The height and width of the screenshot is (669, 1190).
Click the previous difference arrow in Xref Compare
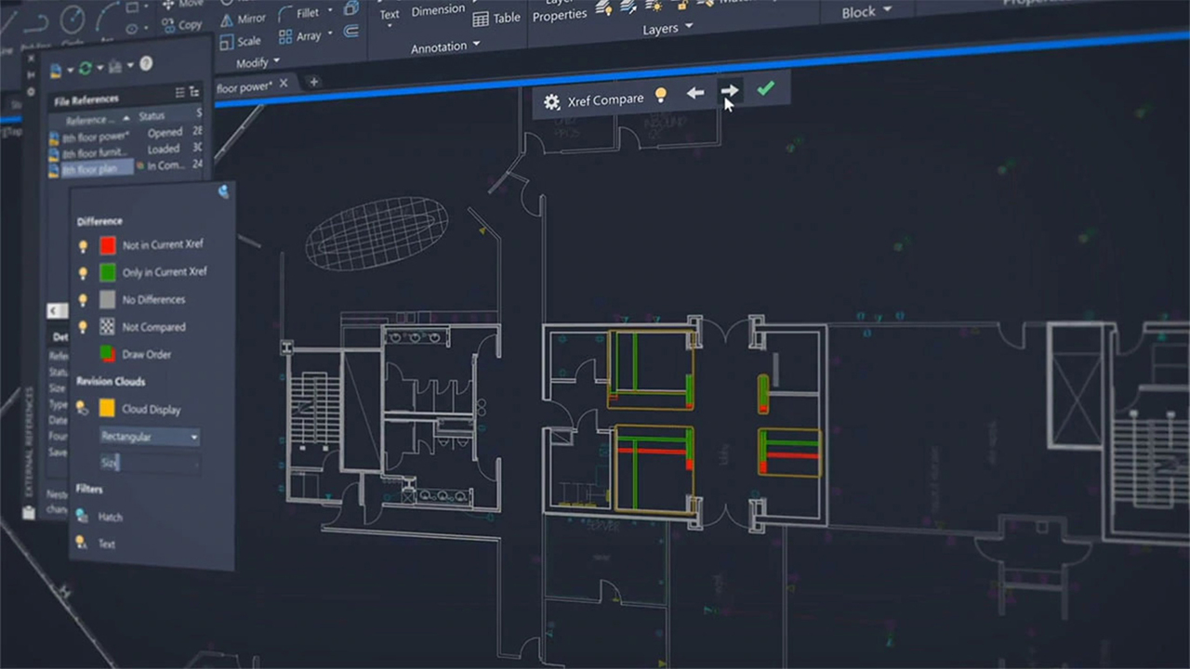point(695,93)
